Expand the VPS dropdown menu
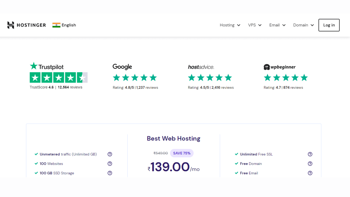This screenshot has width=350, height=197. [255, 25]
